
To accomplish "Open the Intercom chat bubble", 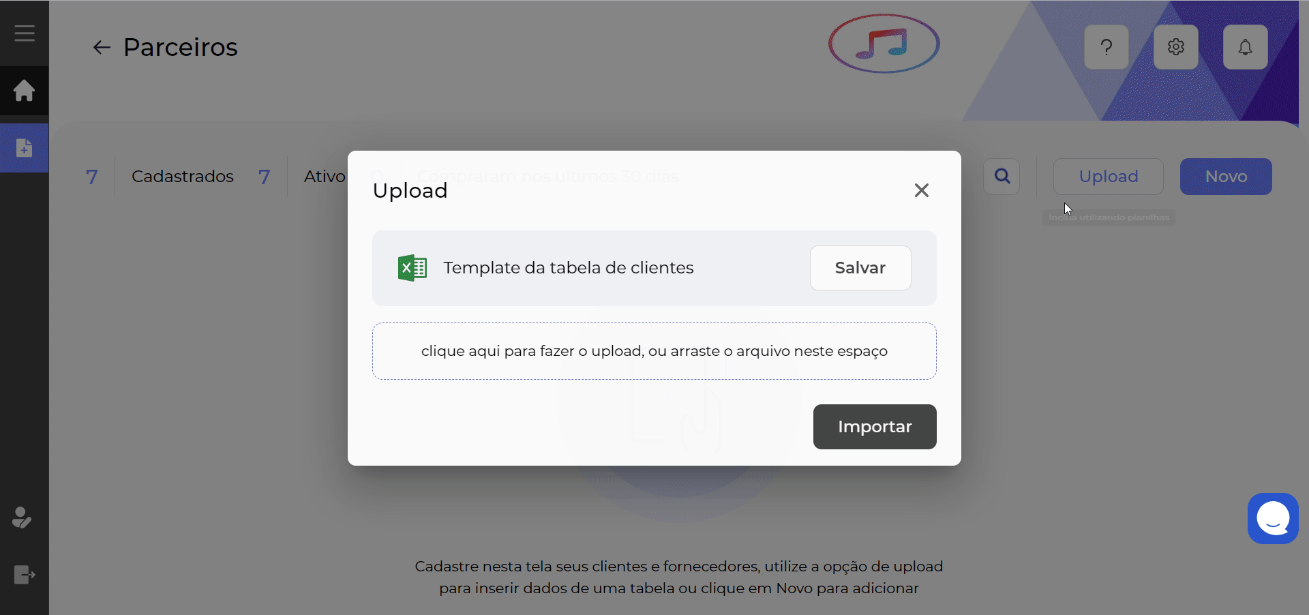I will coord(1272,518).
